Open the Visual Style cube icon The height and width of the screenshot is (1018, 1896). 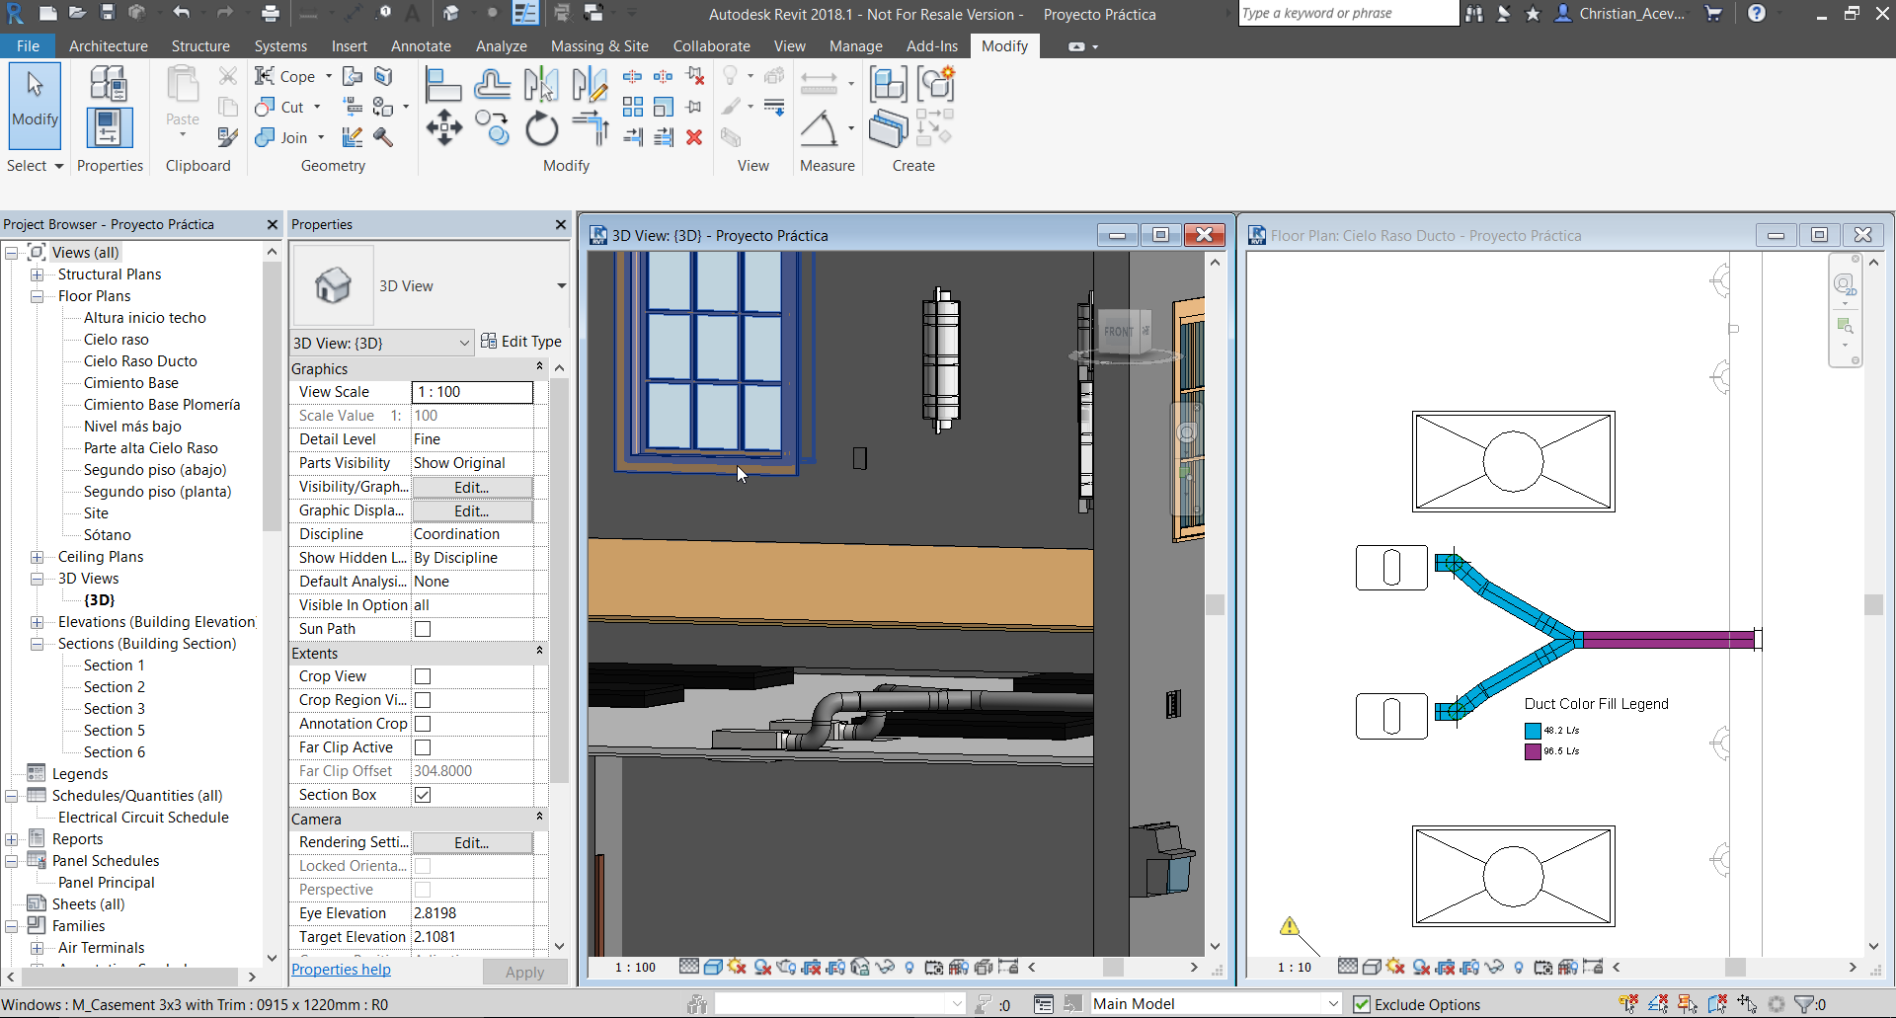(713, 968)
